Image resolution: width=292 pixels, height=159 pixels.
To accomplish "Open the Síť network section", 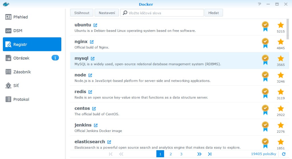I will 32,85.
